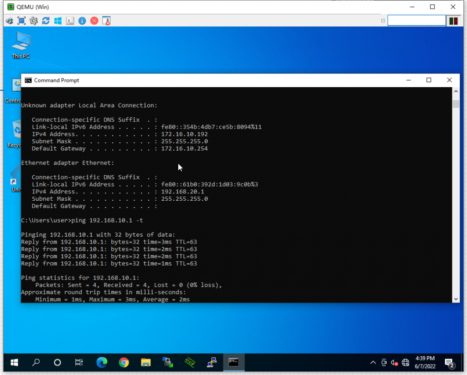Open Task View on the taskbar
The image size is (467, 375).
tap(79, 363)
